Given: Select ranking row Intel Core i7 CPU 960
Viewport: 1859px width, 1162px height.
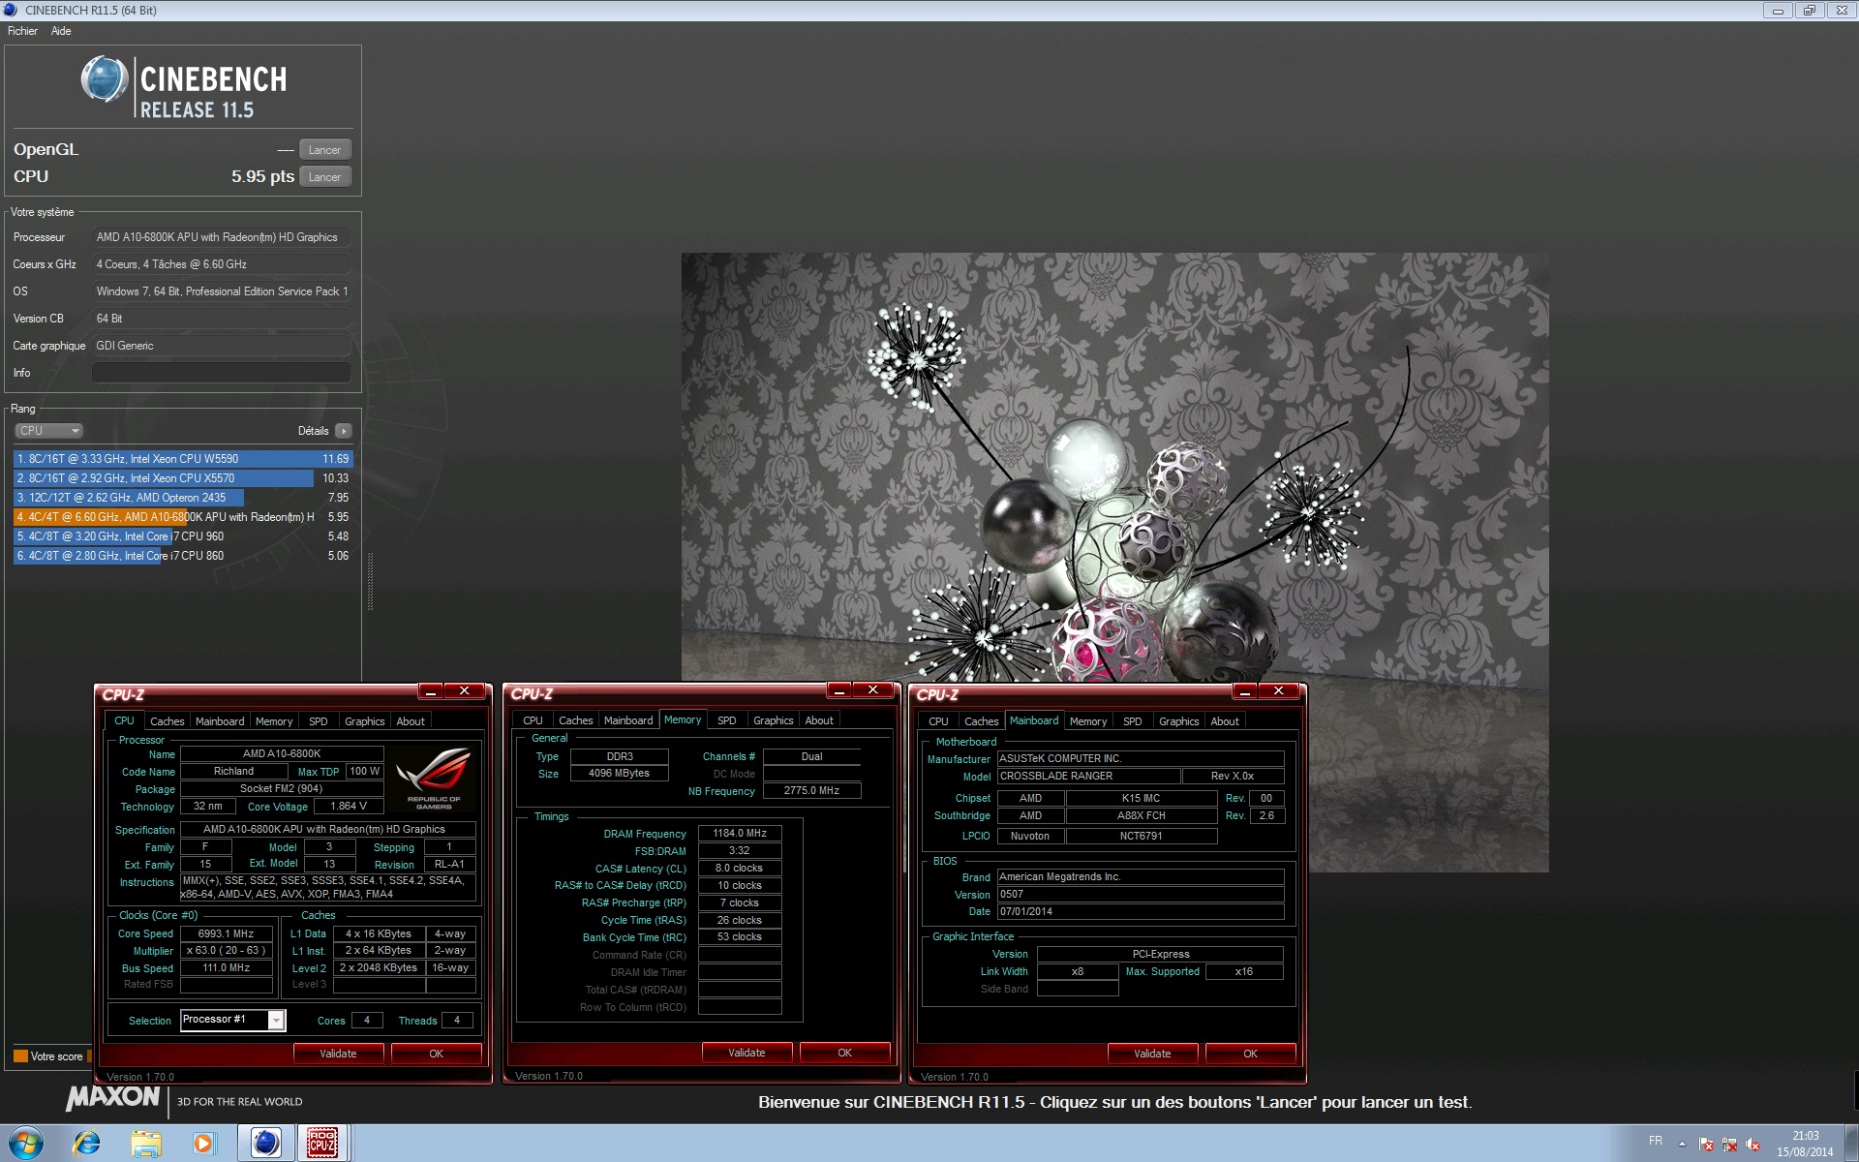Looking at the screenshot, I should [x=183, y=536].
